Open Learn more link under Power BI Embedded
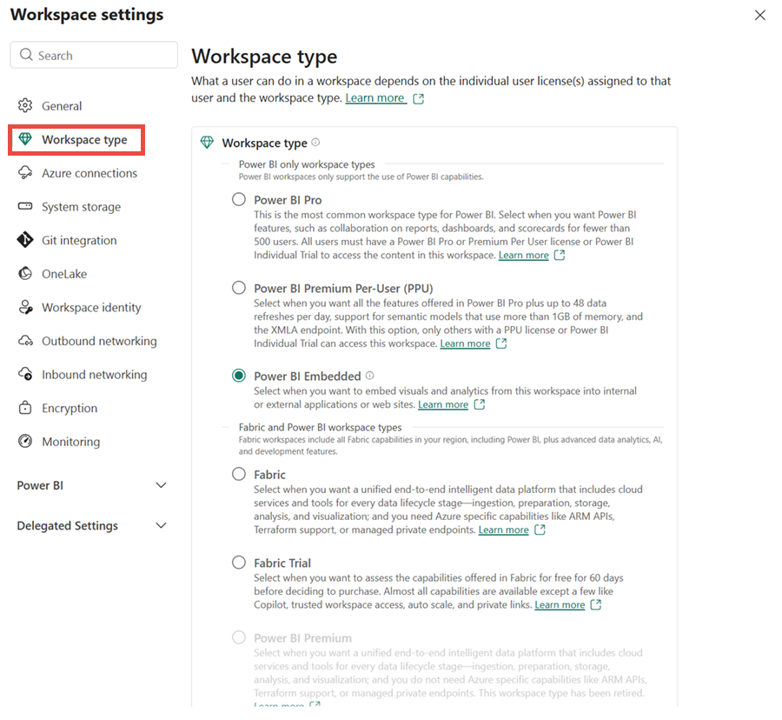 point(445,403)
